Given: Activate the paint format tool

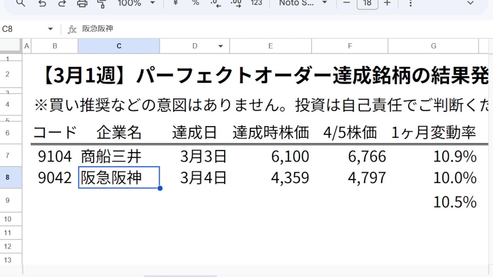Looking at the screenshot, I should (102, 3).
